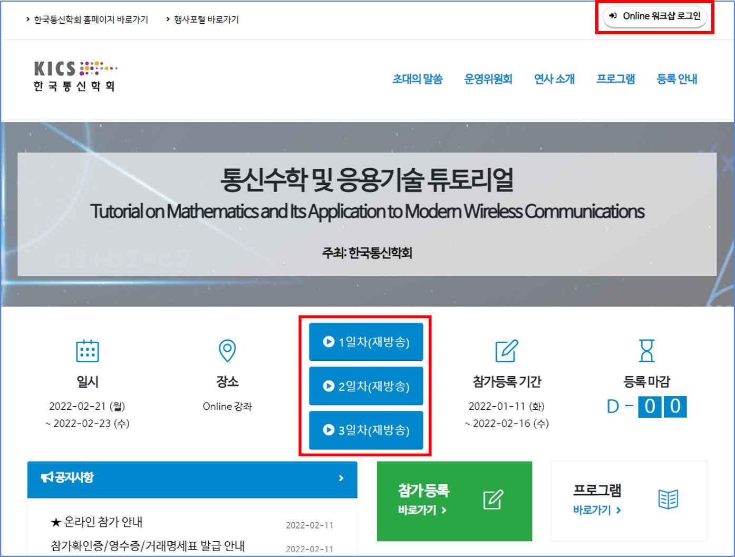Image resolution: width=735 pixels, height=557 pixels.
Task: Click the KICS 한국통신학회 logo
Action: [75, 76]
